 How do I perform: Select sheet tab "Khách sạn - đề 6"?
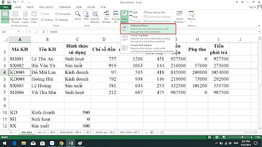pos(105,133)
